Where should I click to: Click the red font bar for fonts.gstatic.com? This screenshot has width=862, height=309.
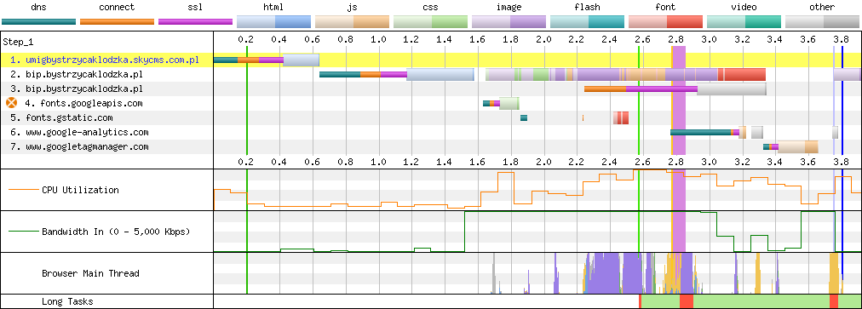click(621, 117)
